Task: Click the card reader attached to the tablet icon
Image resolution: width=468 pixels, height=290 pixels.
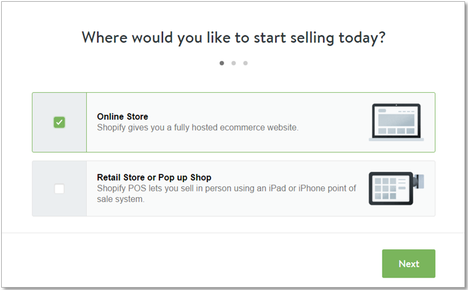Action: [419, 181]
